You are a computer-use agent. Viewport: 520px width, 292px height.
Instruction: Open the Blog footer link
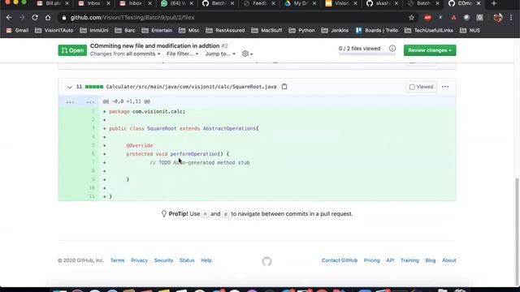coord(431,260)
